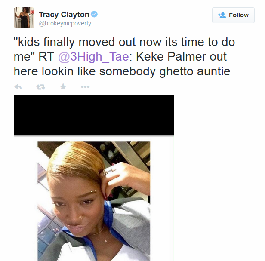Screen dimensions: 265x261
Task: Click the quoted text "kids finally moved out"
Action: click(74, 42)
